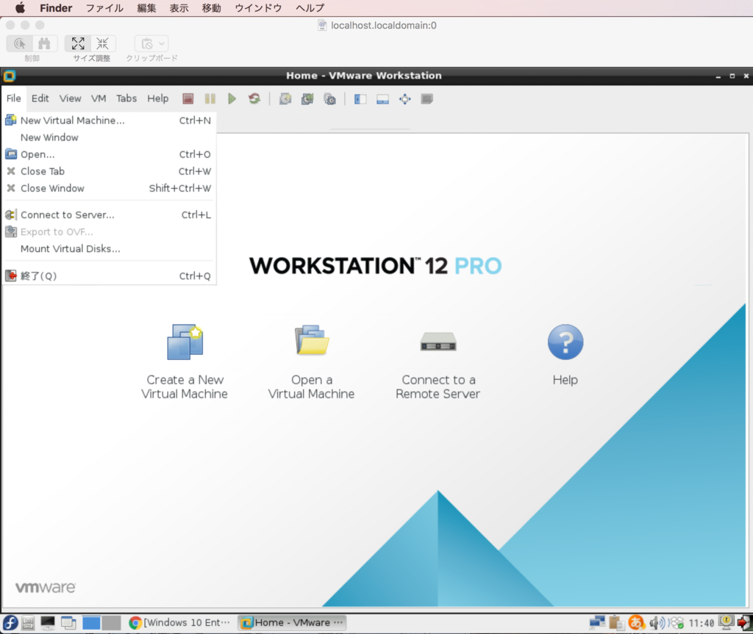Click the Open a Virtual Machine folder icon
The image size is (753, 634).
coord(312,341)
